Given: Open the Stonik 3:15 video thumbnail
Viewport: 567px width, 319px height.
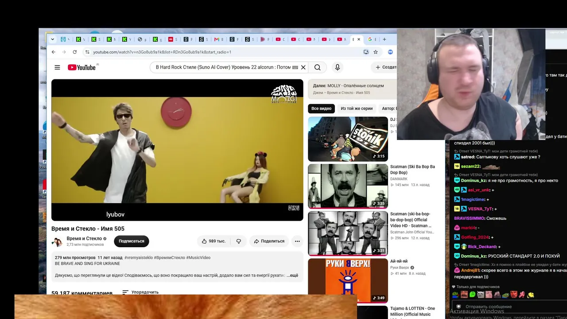Looking at the screenshot, I should coord(348,139).
